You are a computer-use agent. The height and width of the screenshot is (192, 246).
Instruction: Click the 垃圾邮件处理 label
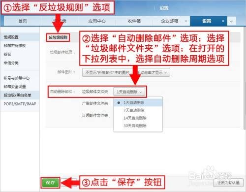(x=62, y=52)
